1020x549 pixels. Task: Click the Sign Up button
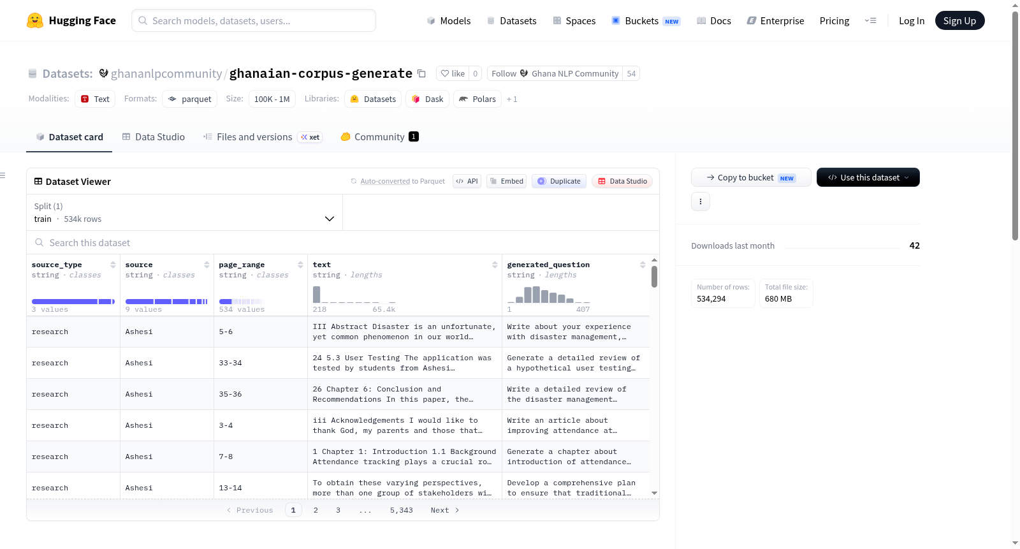[x=960, y=20]
